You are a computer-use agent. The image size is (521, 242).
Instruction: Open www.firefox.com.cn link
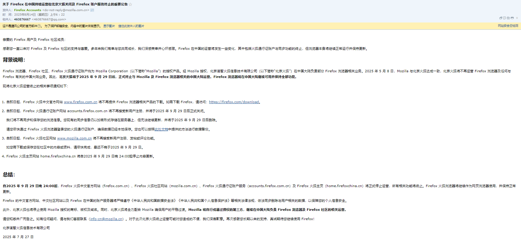pos(80,102)
